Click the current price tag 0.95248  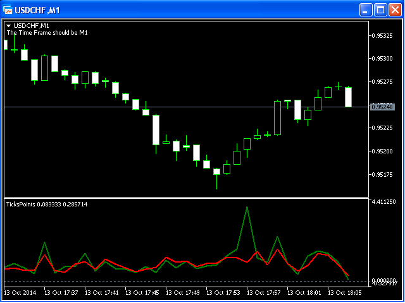pos(383,107)
